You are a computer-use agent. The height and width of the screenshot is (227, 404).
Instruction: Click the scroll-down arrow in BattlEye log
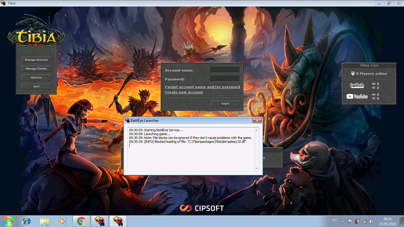[x=256, y=169]
